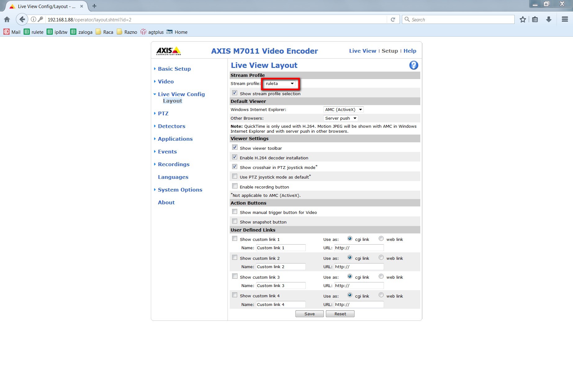
Task: Click the Custom link 1 Name field
Action: pyautogui.click(x=281, y=248)
